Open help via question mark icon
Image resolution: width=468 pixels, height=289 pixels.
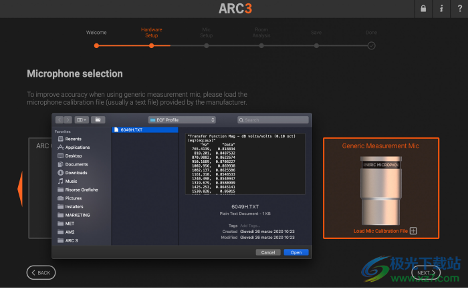pyautogui.click(x=459, y=9)
